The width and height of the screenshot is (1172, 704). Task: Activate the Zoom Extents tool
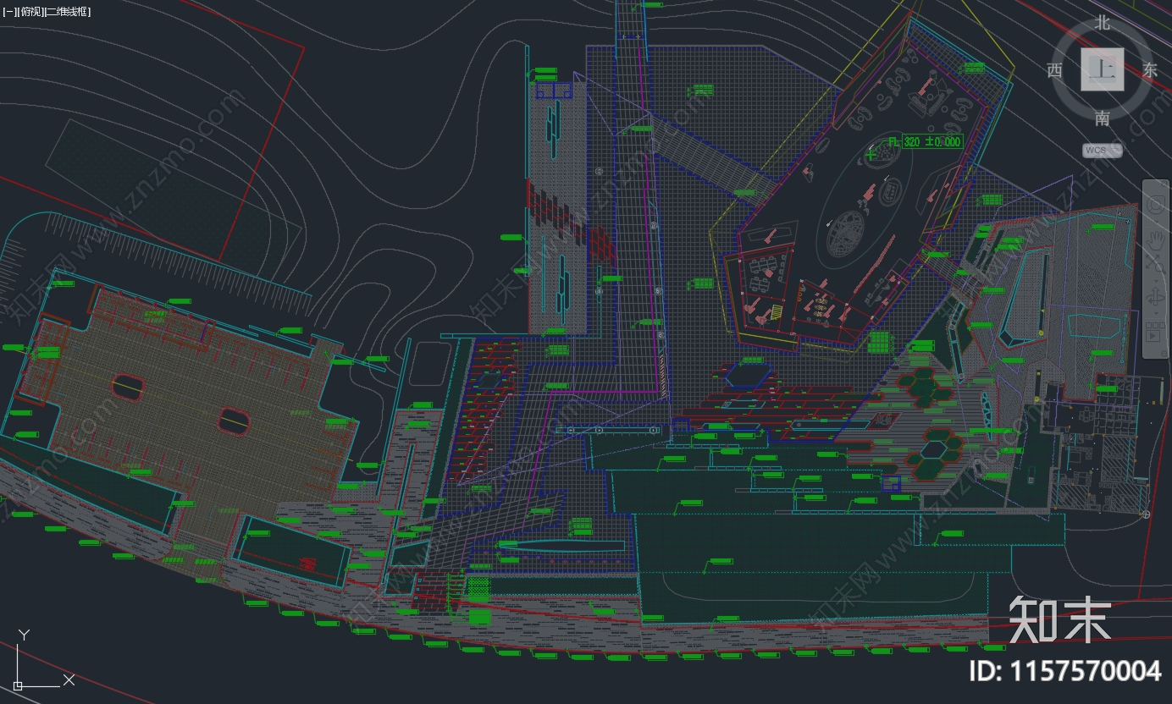pyautogui.click(x=1156, y=264)
